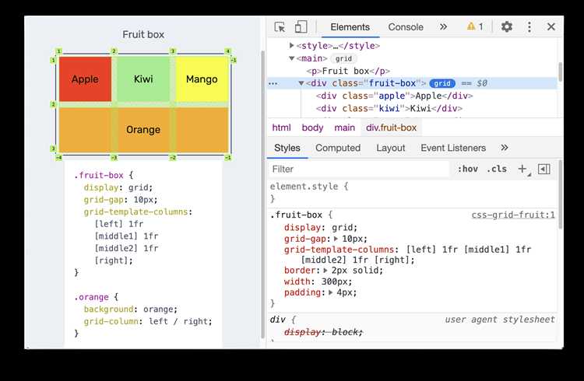
Task: Select the body breadcrumb
Action: [x=312, y=128]
